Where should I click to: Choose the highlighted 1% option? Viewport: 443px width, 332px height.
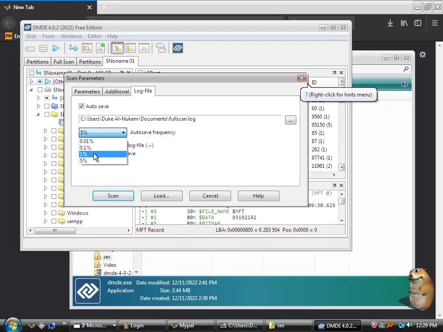point(103,154)
